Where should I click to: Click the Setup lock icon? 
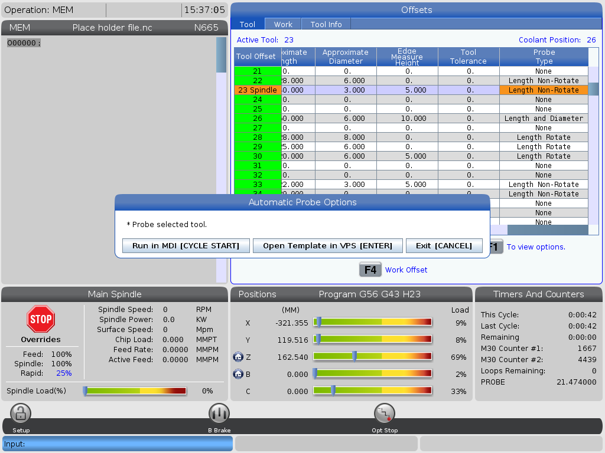(x=21, y=413)
